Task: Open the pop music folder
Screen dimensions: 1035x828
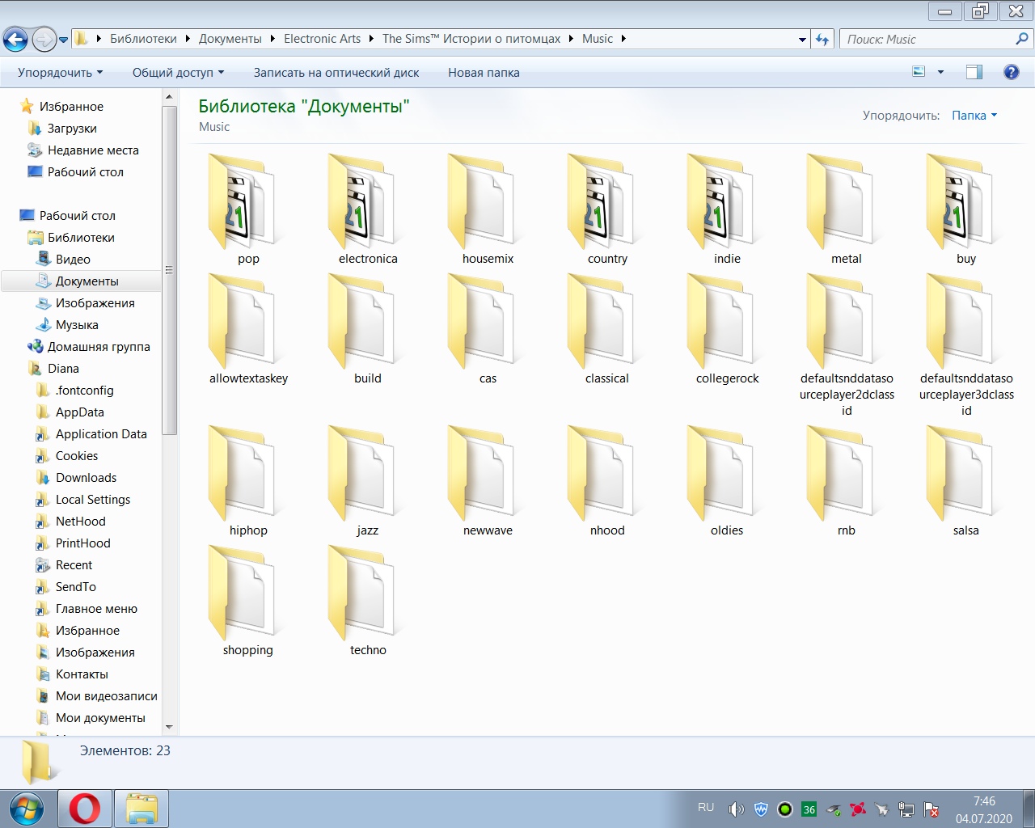Action: [x=243, y=206]
